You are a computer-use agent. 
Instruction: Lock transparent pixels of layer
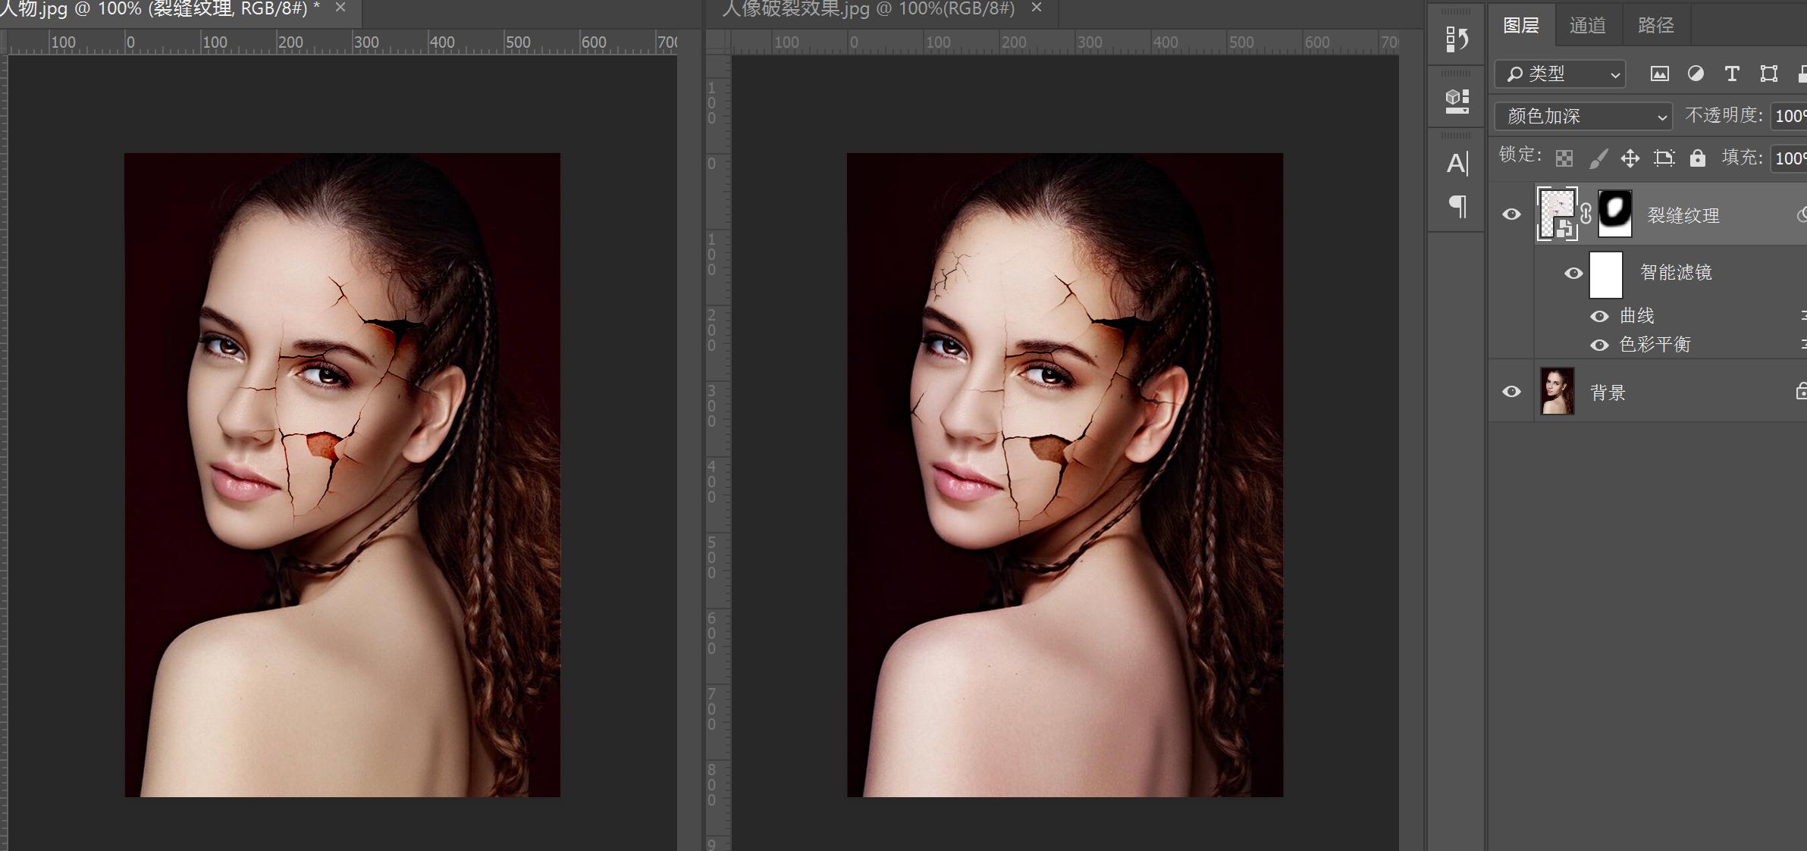tap(1564, 158)
